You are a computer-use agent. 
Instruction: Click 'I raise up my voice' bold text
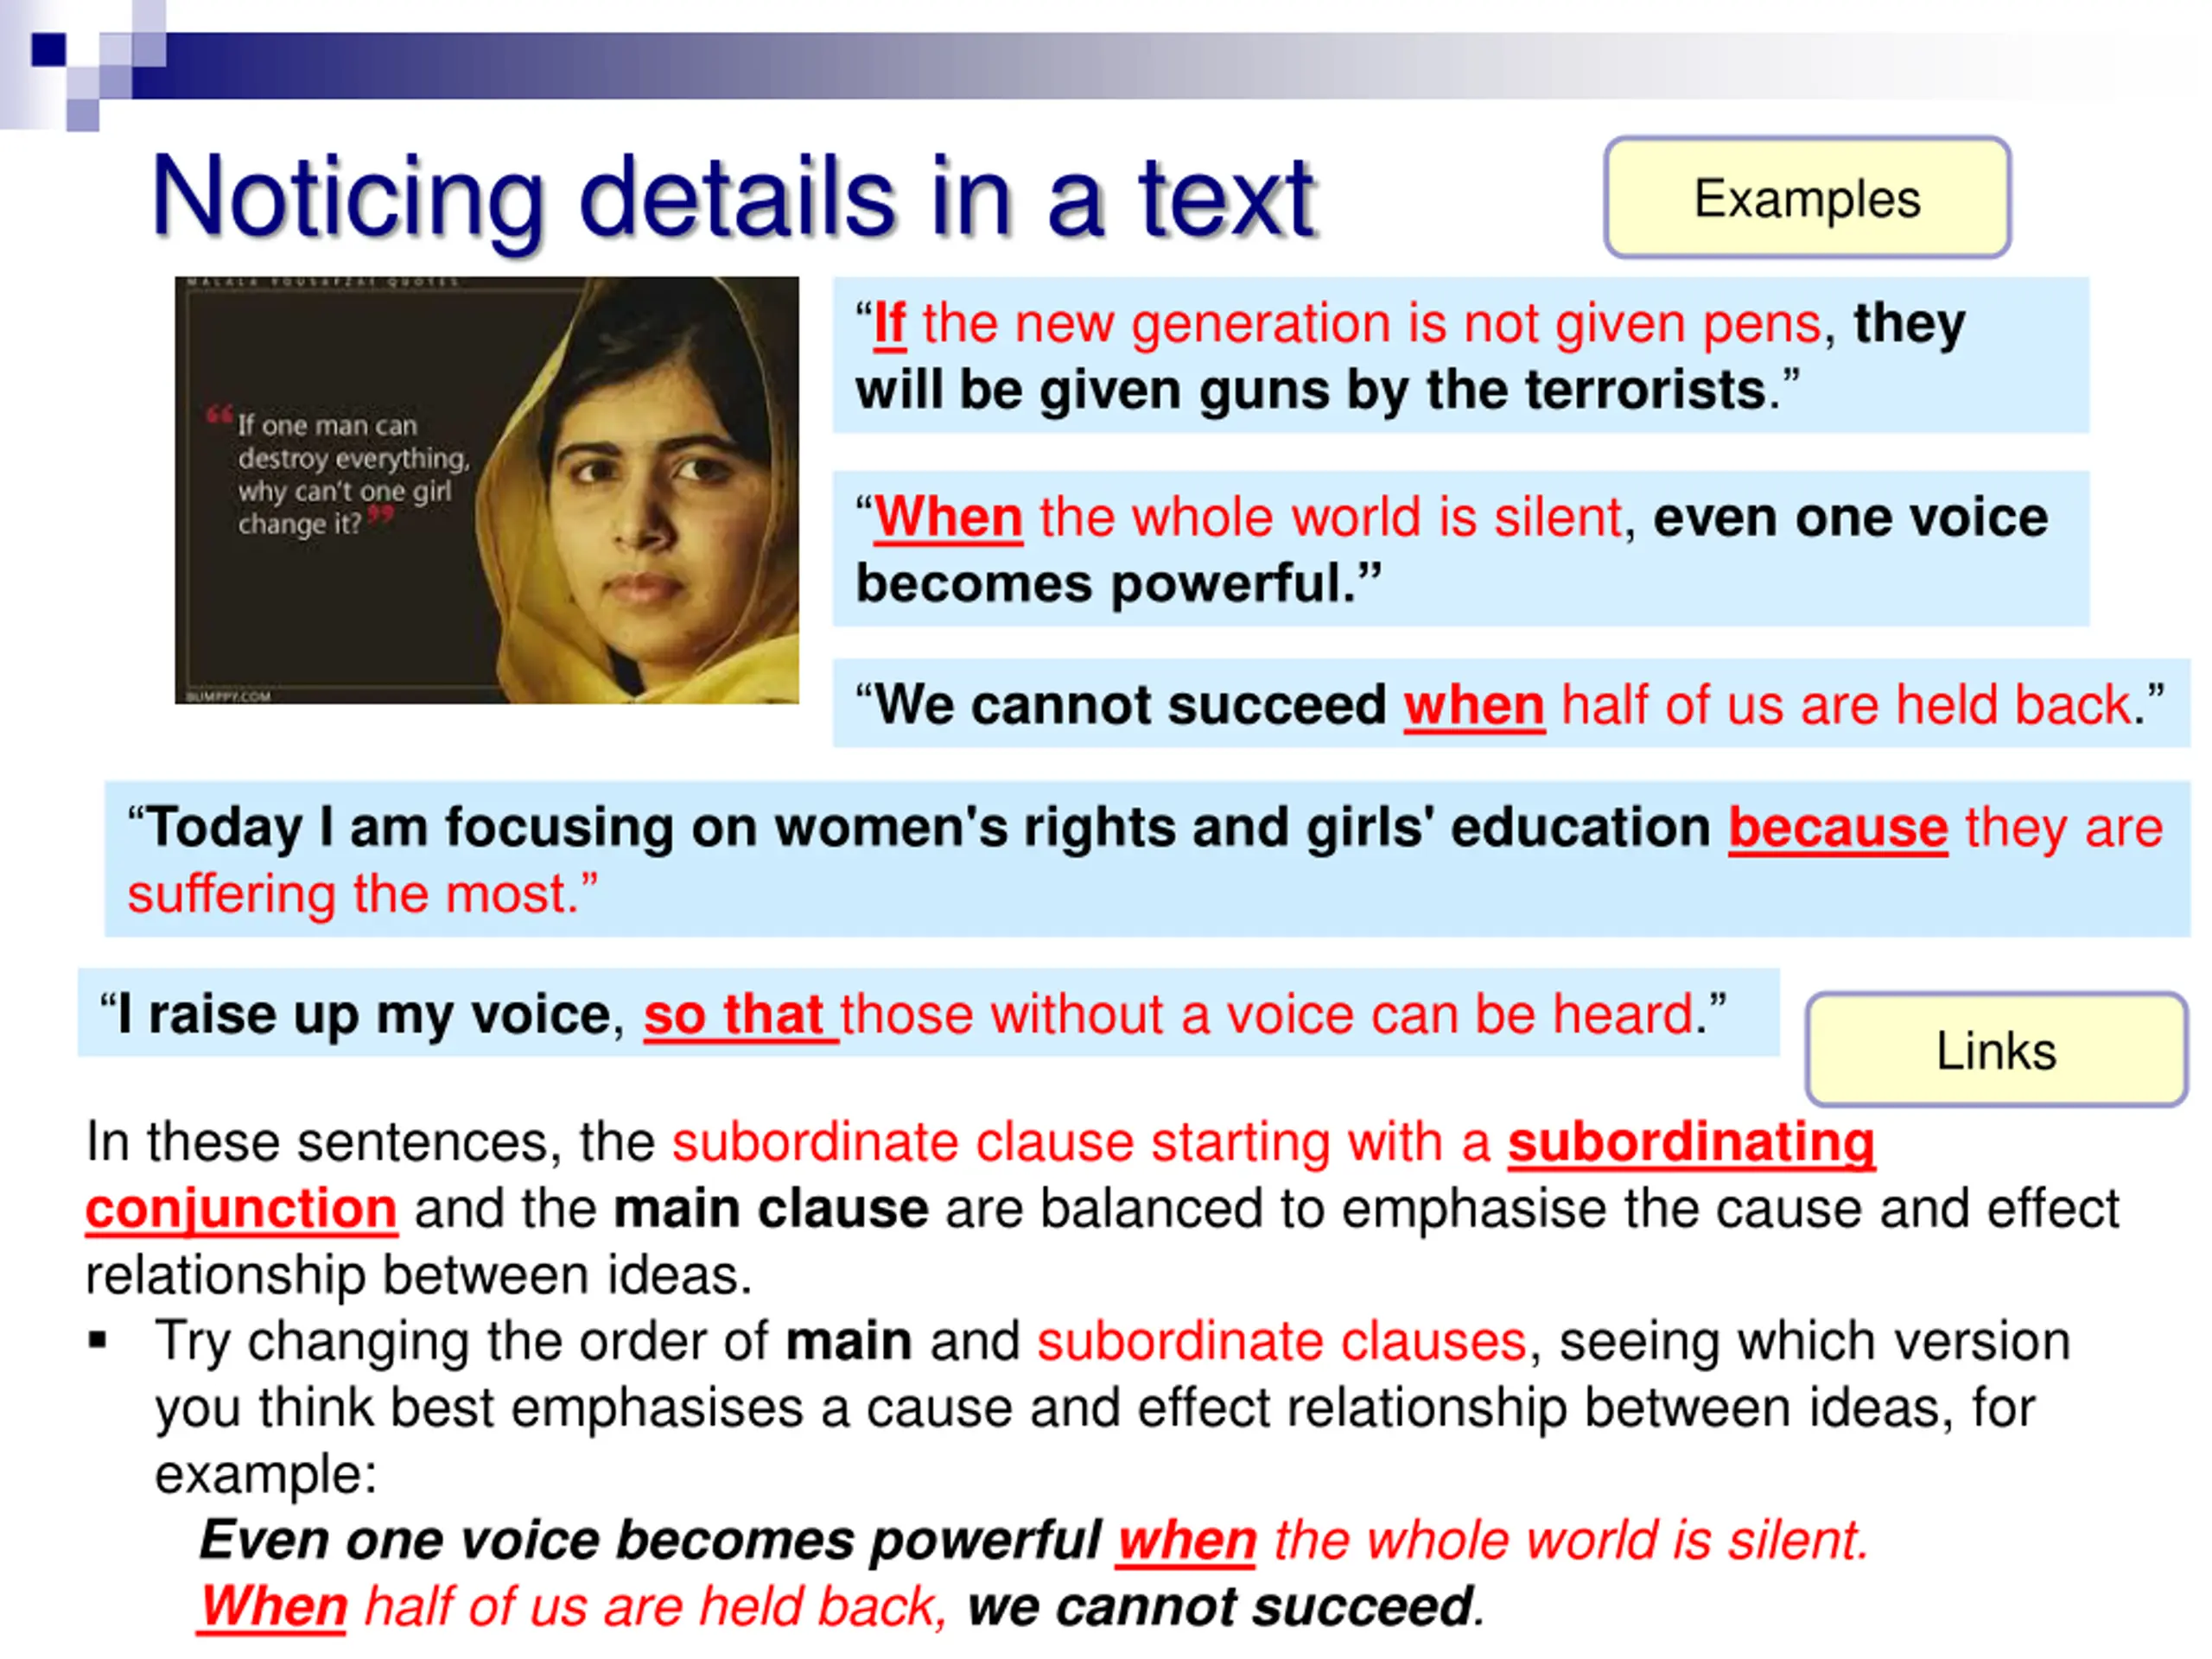pyautogui.click(x=364, y=1016)
